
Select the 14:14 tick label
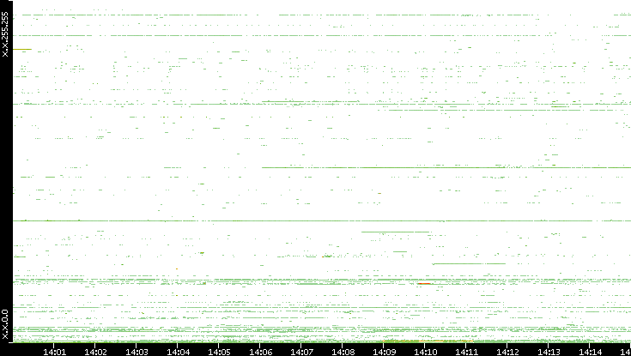(591, 352)
